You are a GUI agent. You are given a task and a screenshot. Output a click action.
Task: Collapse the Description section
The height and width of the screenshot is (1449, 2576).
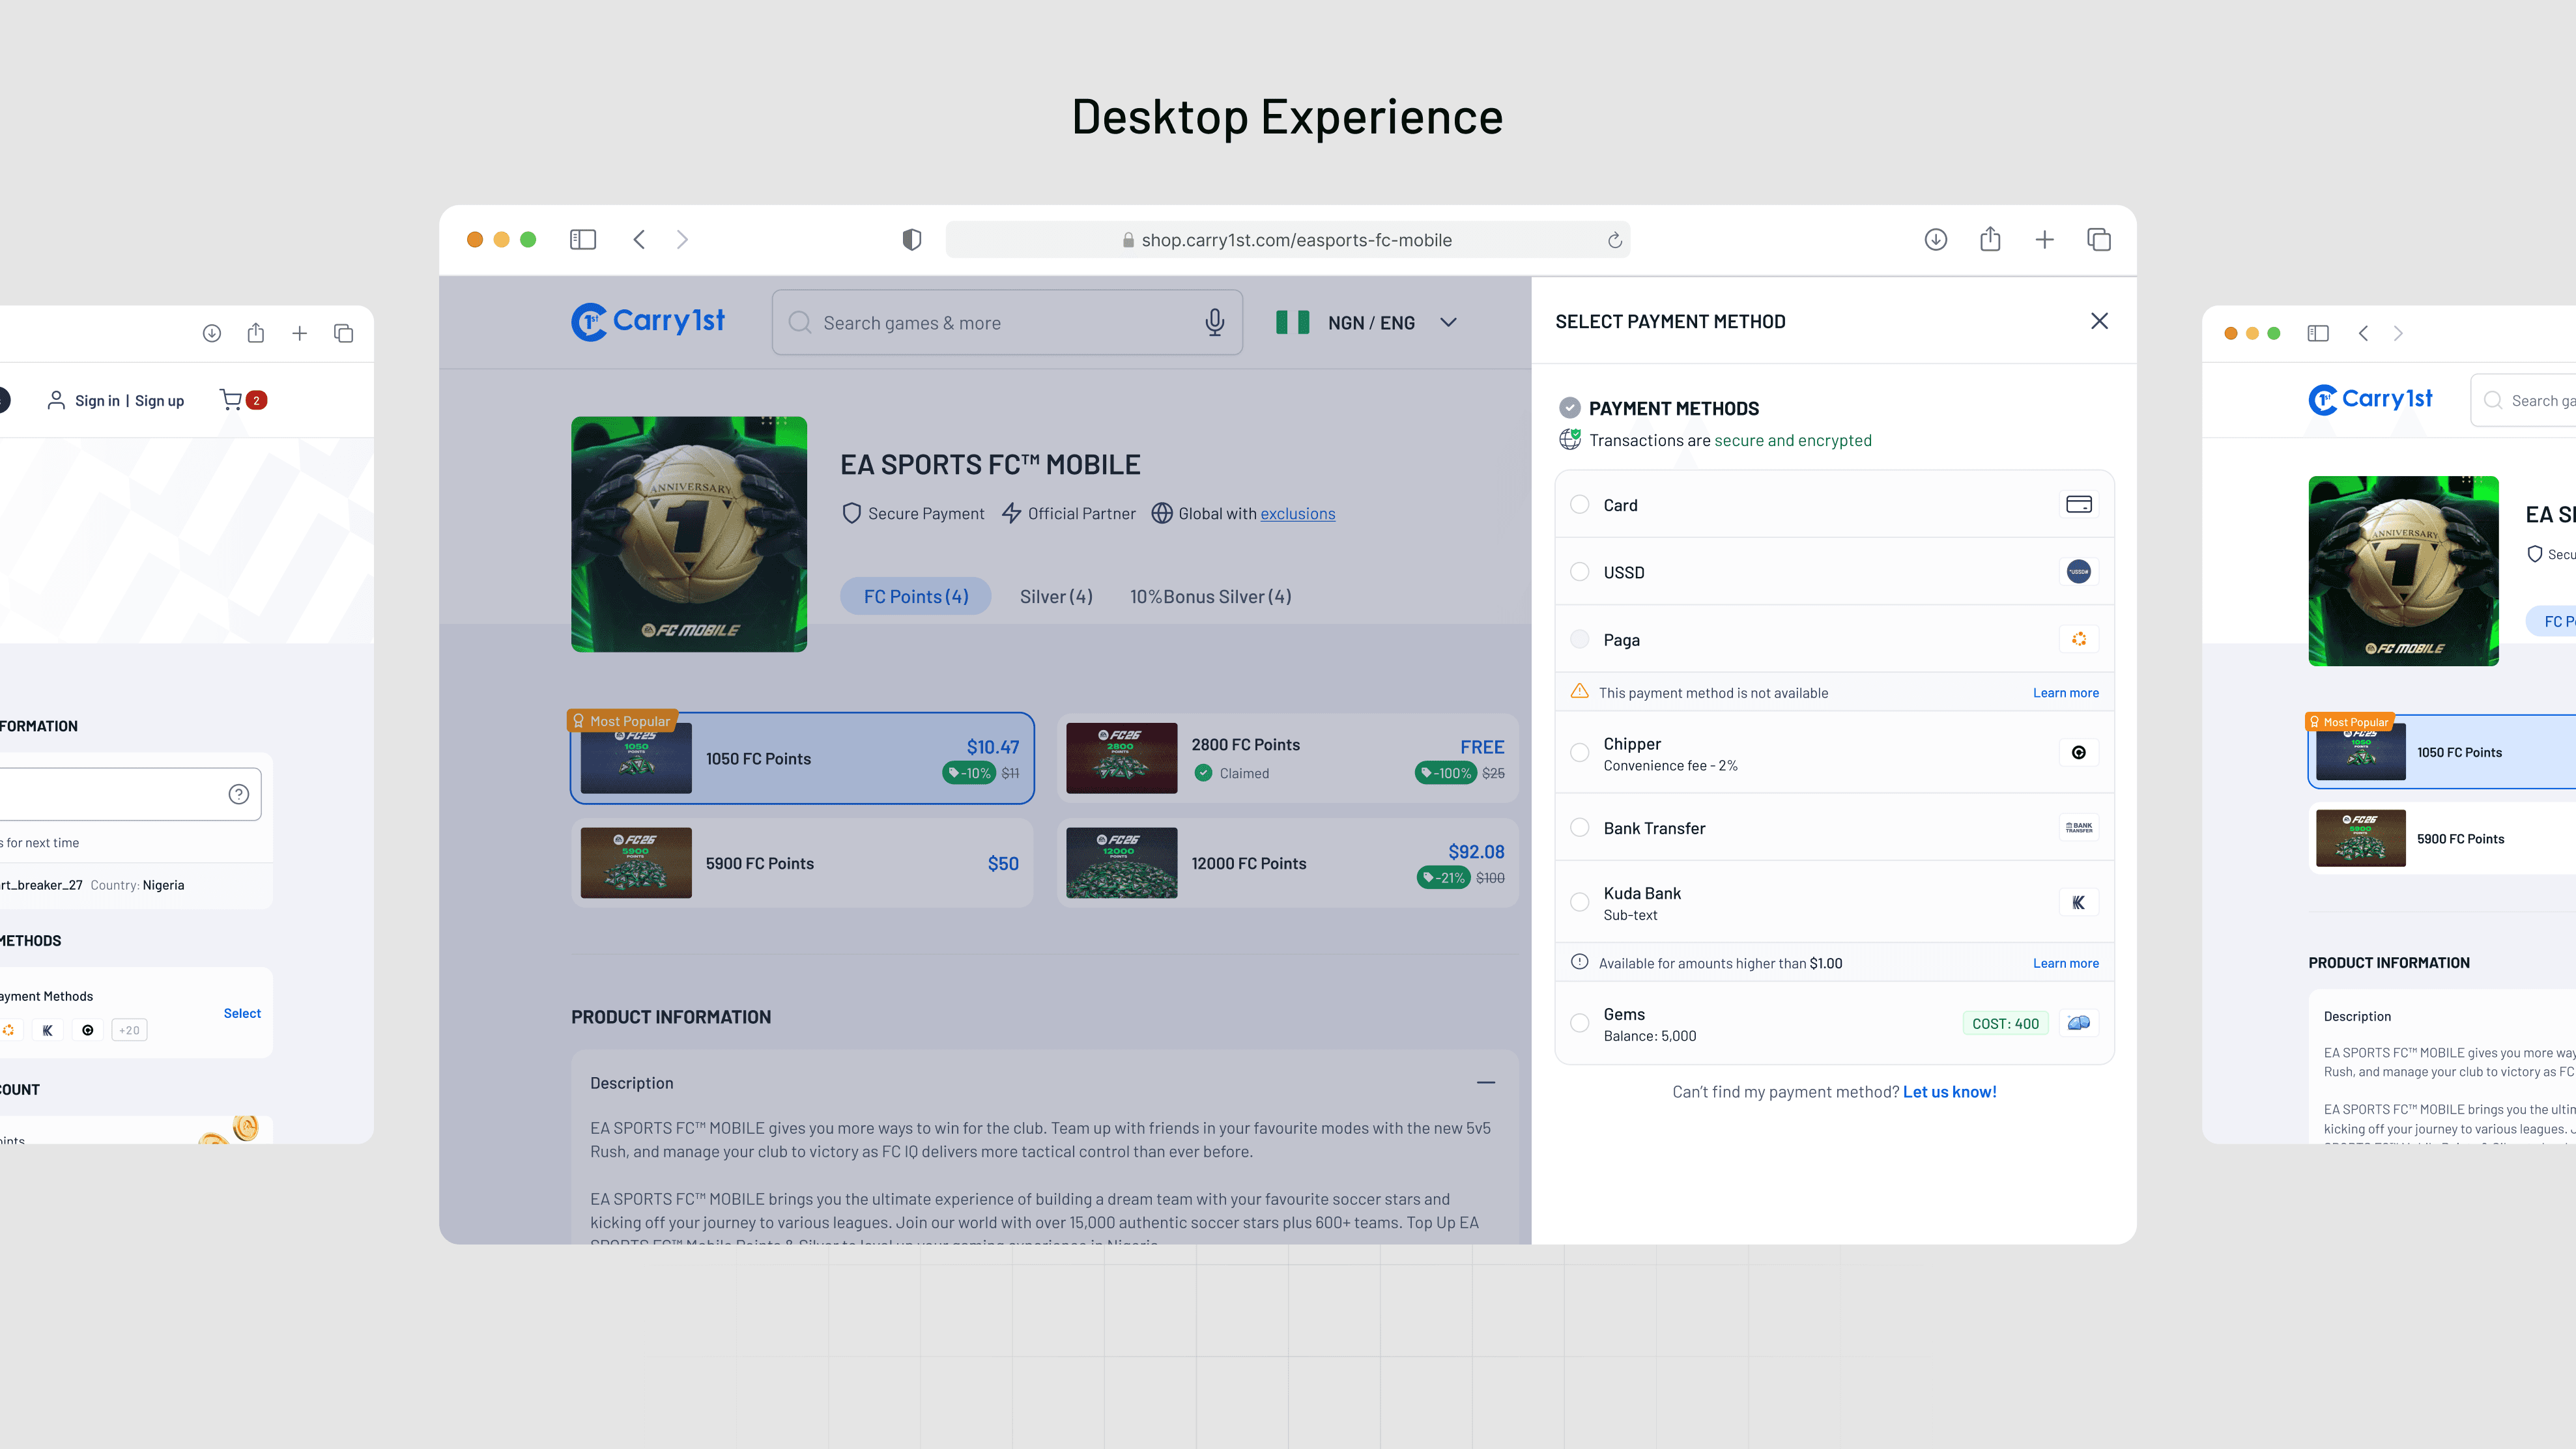click(1485, 1082)
